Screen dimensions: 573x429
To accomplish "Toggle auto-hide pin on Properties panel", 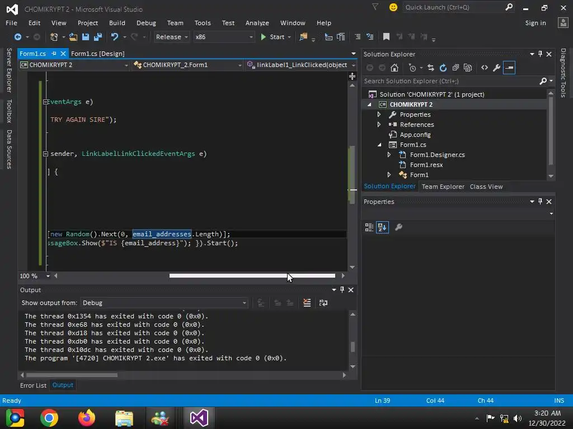I will click(540, 201).
